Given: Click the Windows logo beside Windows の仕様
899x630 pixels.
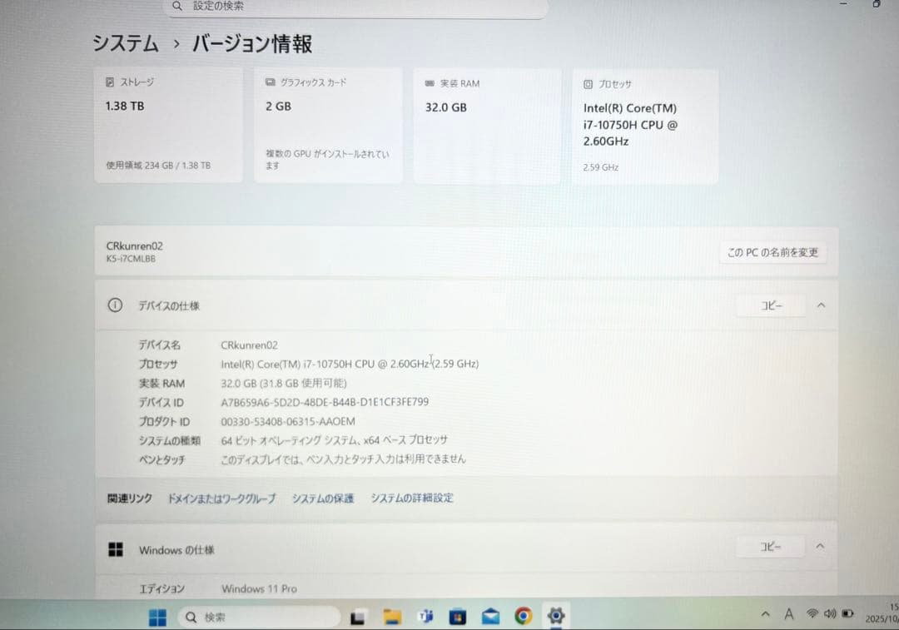Looking at the screenshot, I should (117, 549).
